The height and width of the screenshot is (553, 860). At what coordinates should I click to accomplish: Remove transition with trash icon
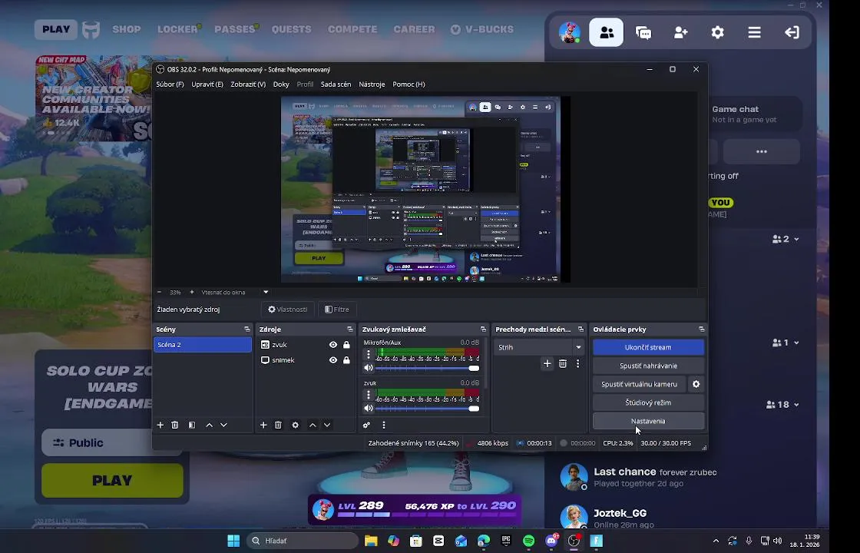pos(563,364)
